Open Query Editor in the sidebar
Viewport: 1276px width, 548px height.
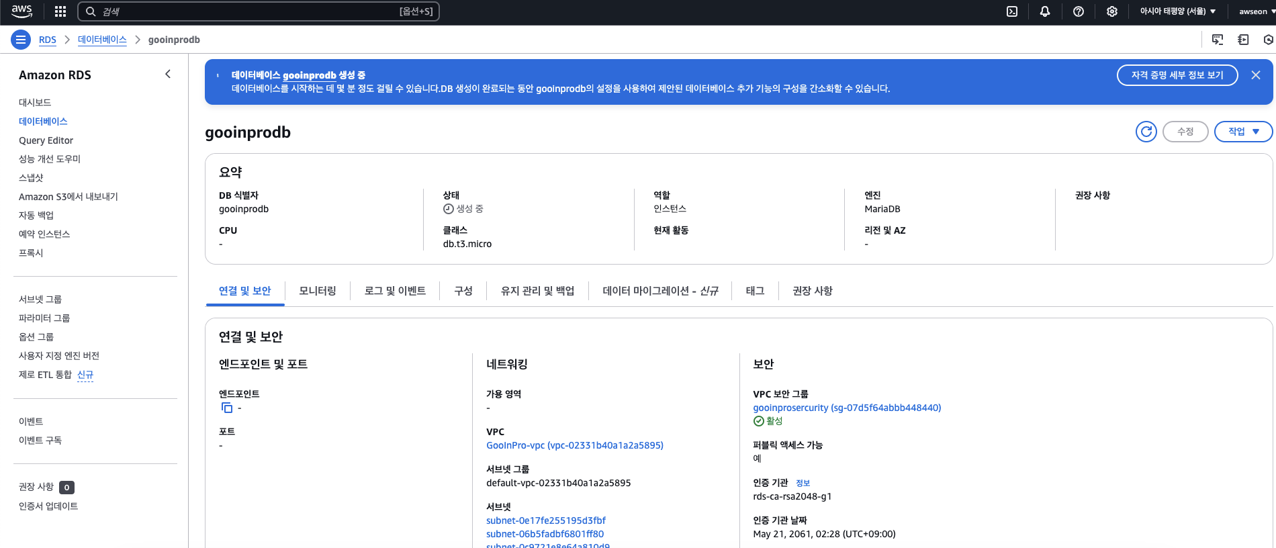click(46, 140)
